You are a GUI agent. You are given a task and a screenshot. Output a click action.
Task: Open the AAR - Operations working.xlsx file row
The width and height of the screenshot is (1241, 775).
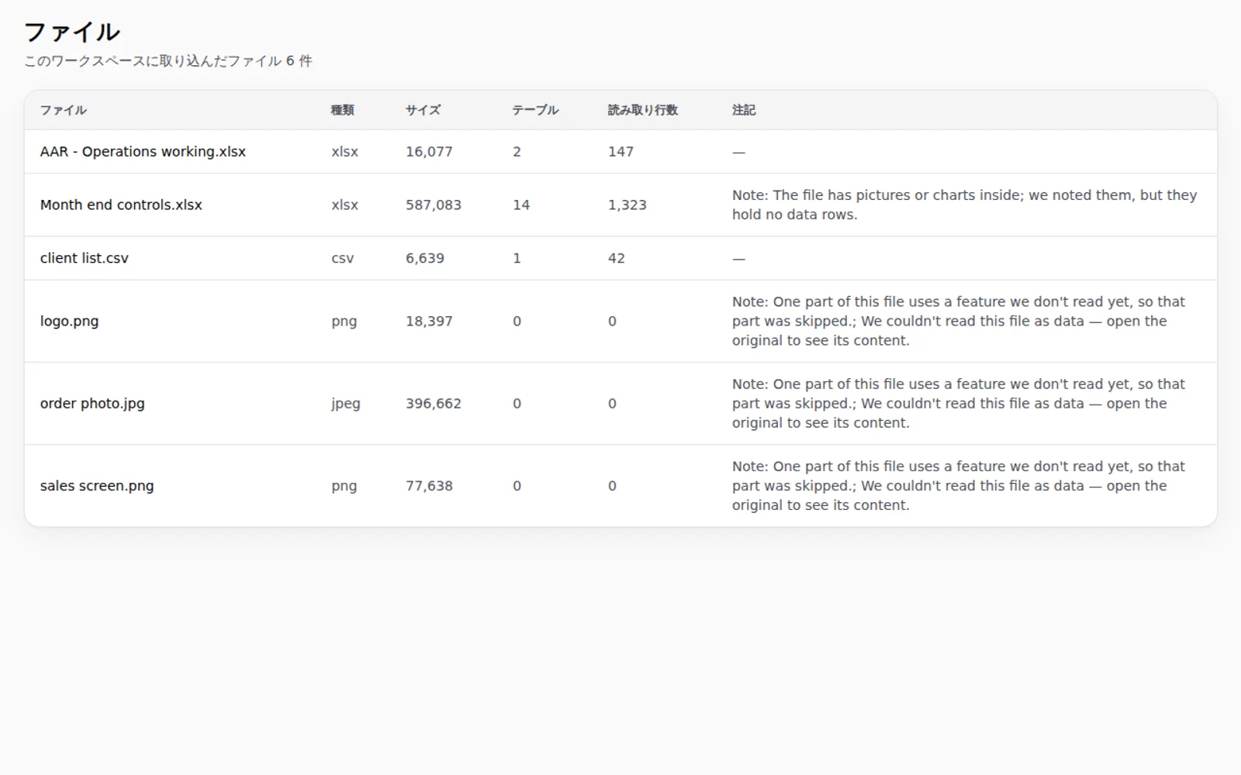(620, 152)
